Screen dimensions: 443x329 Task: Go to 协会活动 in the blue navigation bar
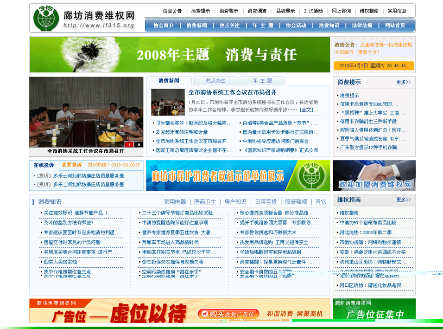[296, 26]
